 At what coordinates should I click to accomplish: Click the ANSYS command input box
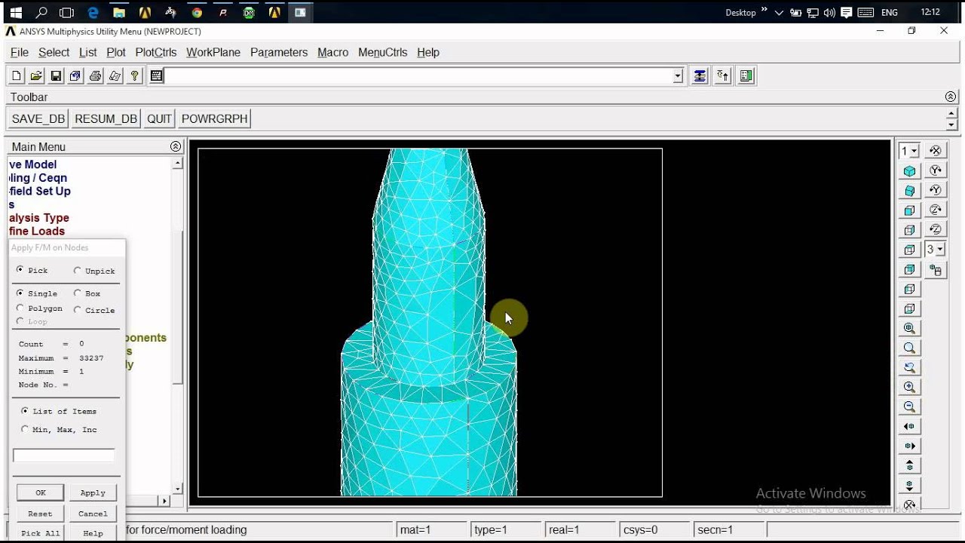(419, 76)
